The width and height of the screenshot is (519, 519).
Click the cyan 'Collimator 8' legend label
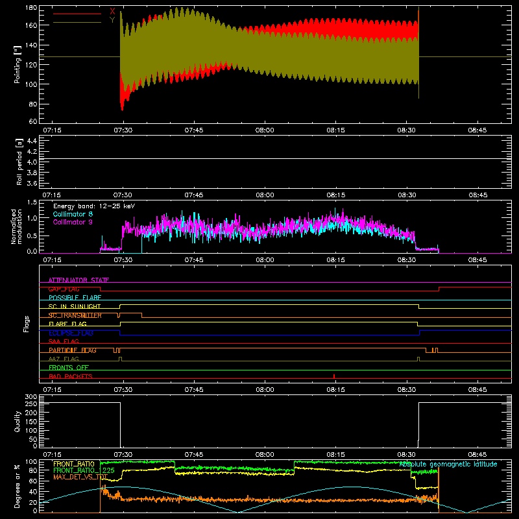pos(73,214)
